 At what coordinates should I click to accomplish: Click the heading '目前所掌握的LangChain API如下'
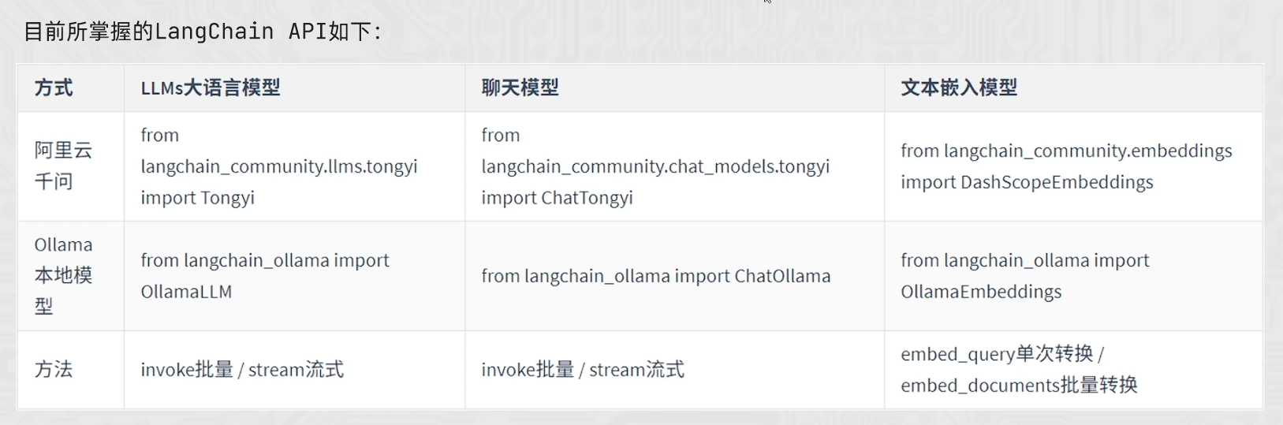(x=202, y=32)
